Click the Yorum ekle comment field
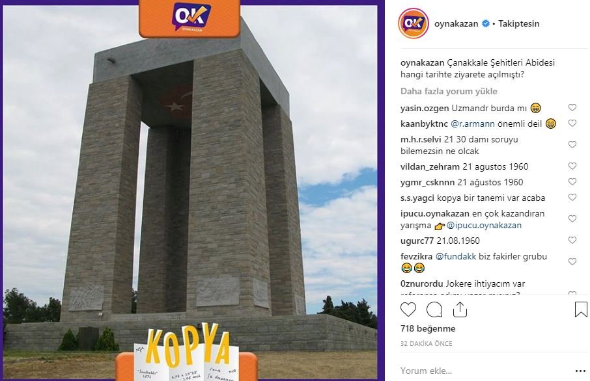The width and height of the screenshot is (590, 381). coord(485,371)
